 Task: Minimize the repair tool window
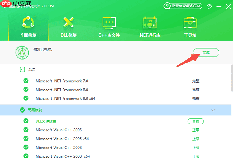219,6
